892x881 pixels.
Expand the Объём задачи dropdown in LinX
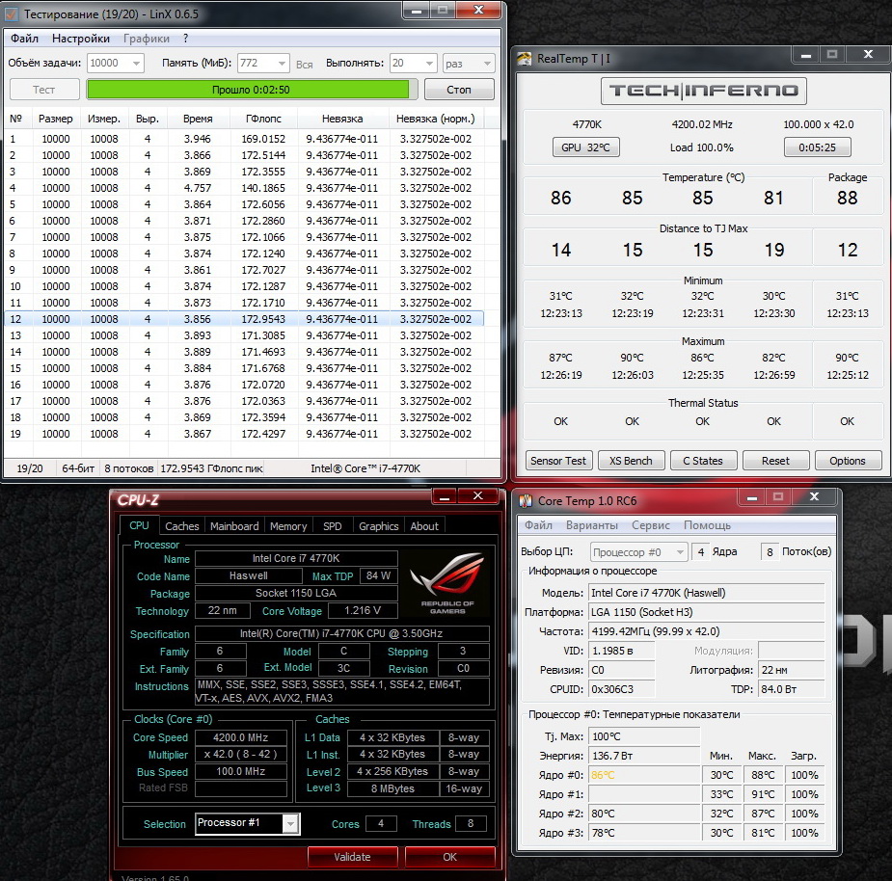pyautogui.click(x=137, y=63)
